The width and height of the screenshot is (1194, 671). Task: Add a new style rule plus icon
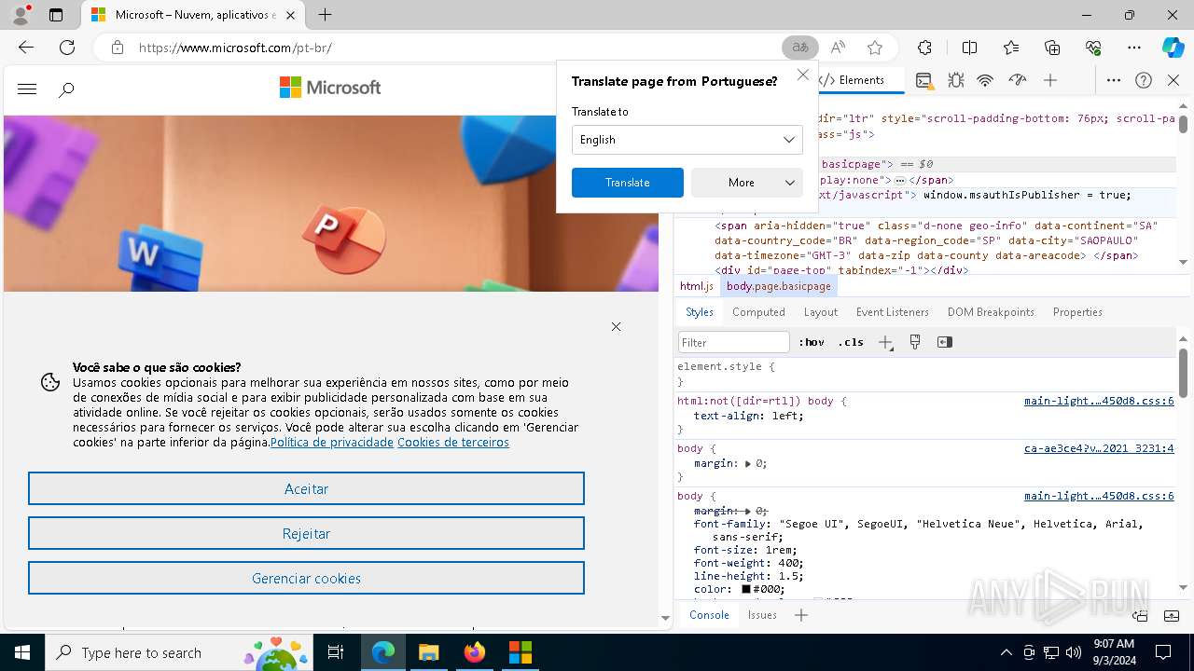click(x=885, y=342)
